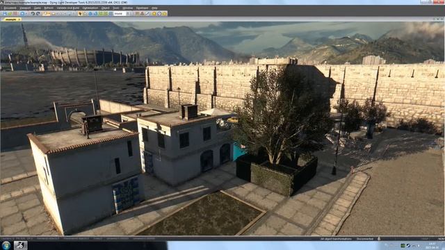Open the Optimization menu
Screen dimensions: 445x250
tap(90, 8)
